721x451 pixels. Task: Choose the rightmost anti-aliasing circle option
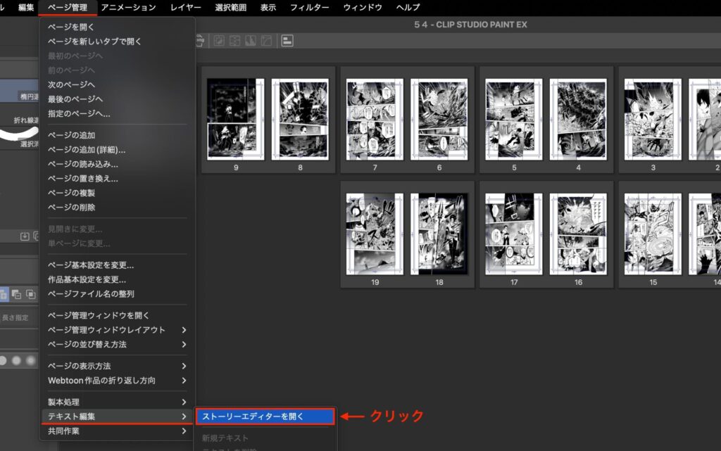[30, 360]
